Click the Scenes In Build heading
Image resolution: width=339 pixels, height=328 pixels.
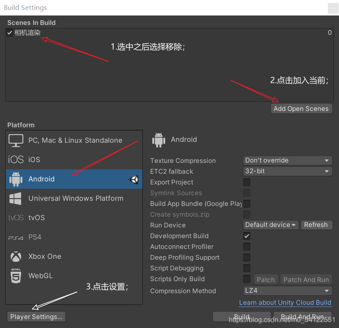(31, 23)
